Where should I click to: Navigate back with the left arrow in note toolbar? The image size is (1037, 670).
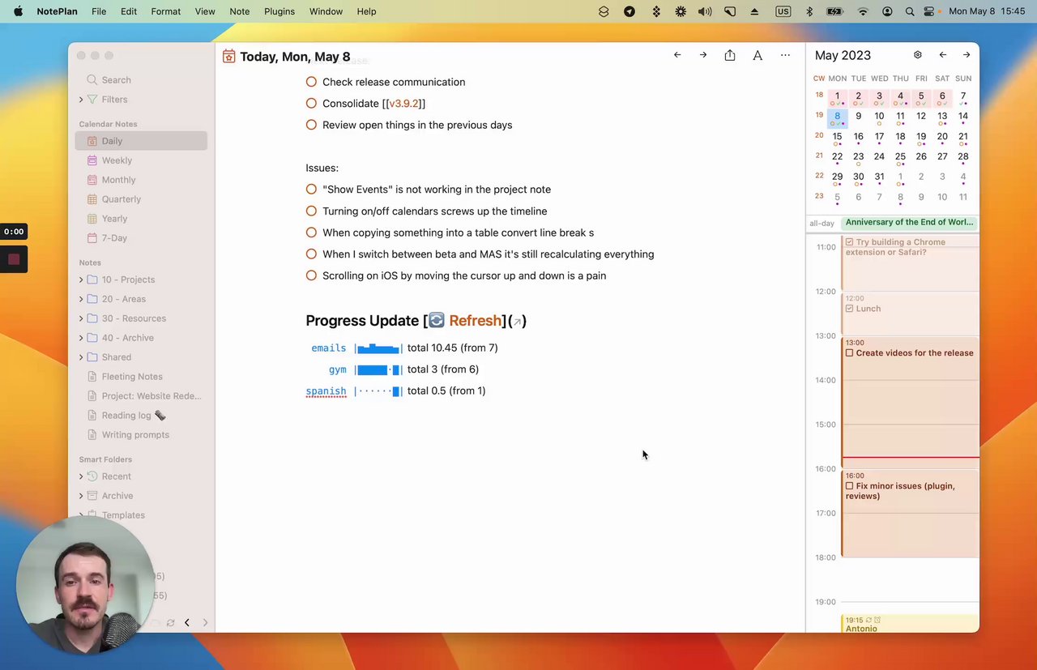pyautogui.click(x=677, y=55)
